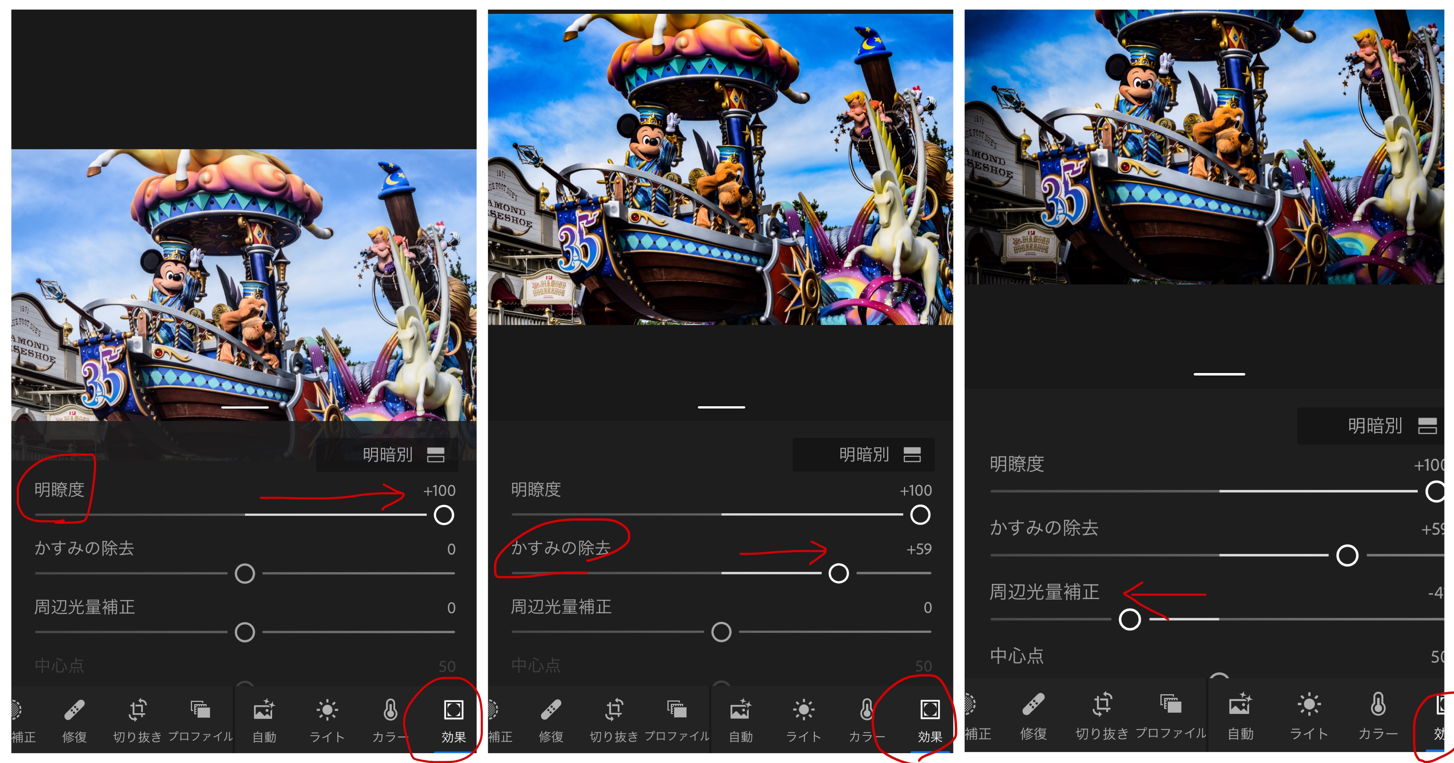1454x763 pixels.
Task: Tap the 自動 auto button in the middle screenshot
Action: [x=740, y=720]
